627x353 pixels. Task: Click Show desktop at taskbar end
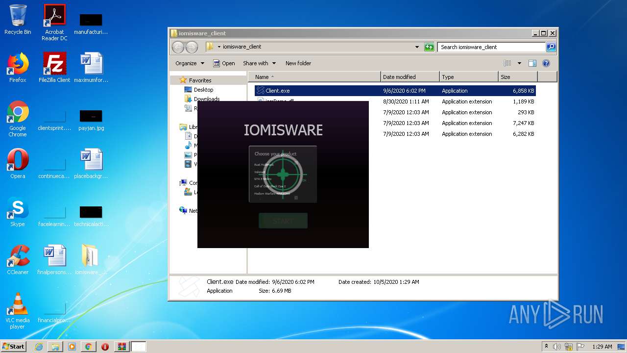(622, 347)
